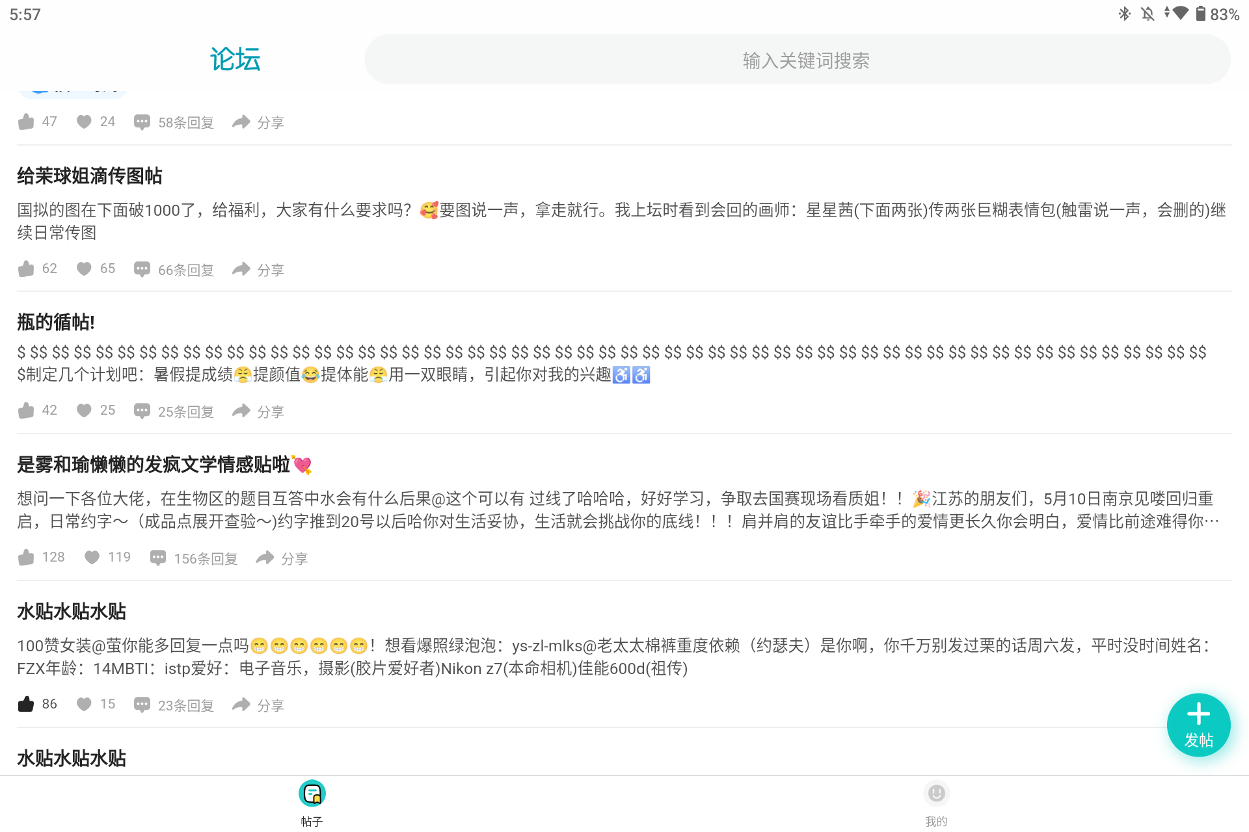
Task: Tap the share icon on 是雾和瑜懒懒的发疯文学情感贴啦
Action: 263,557
